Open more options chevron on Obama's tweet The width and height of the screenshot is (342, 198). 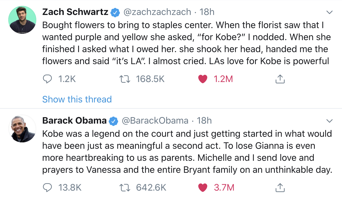click(330, 121)
